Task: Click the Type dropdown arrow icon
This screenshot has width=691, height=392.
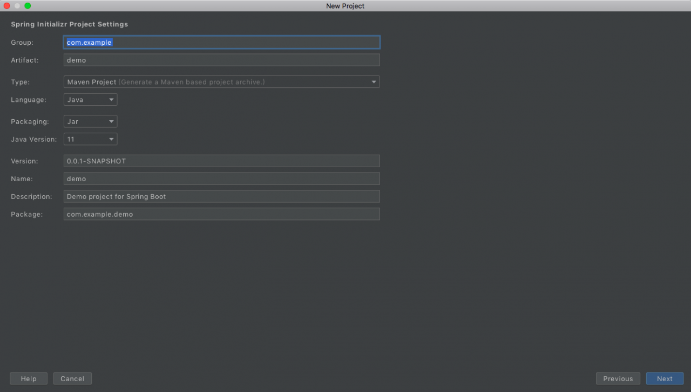Action: [374, 81]
